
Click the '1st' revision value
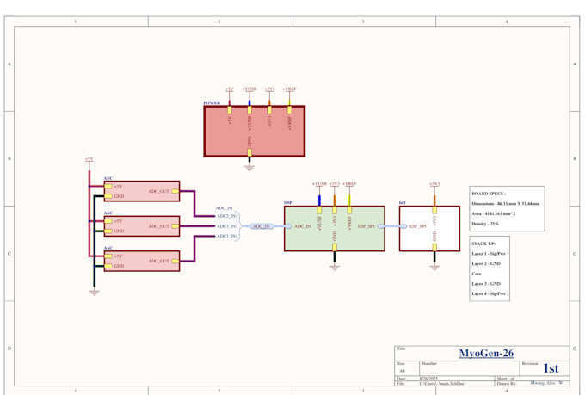(551, 368)
